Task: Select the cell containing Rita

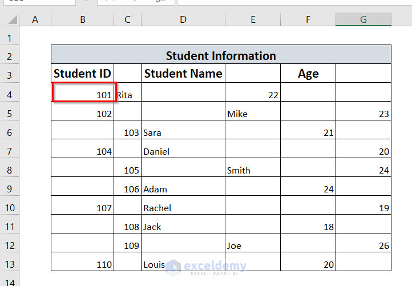Action: 127,92
